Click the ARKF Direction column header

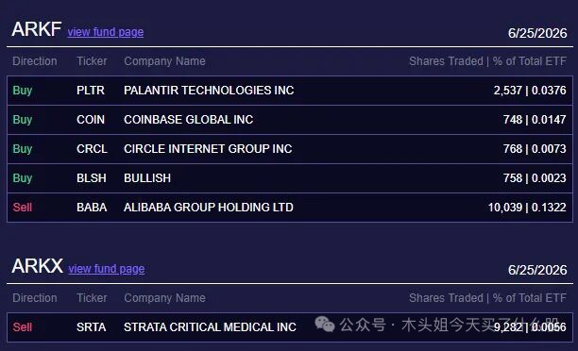pyautogui.click(x=35, y=61)
